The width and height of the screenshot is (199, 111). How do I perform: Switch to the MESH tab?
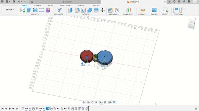click(50, 6)
